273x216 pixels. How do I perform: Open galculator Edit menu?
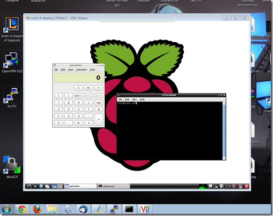pyautogui.click(x=63, y=70)
